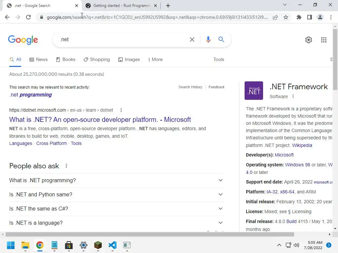Go back with the browser back arrow

[7, 17]
